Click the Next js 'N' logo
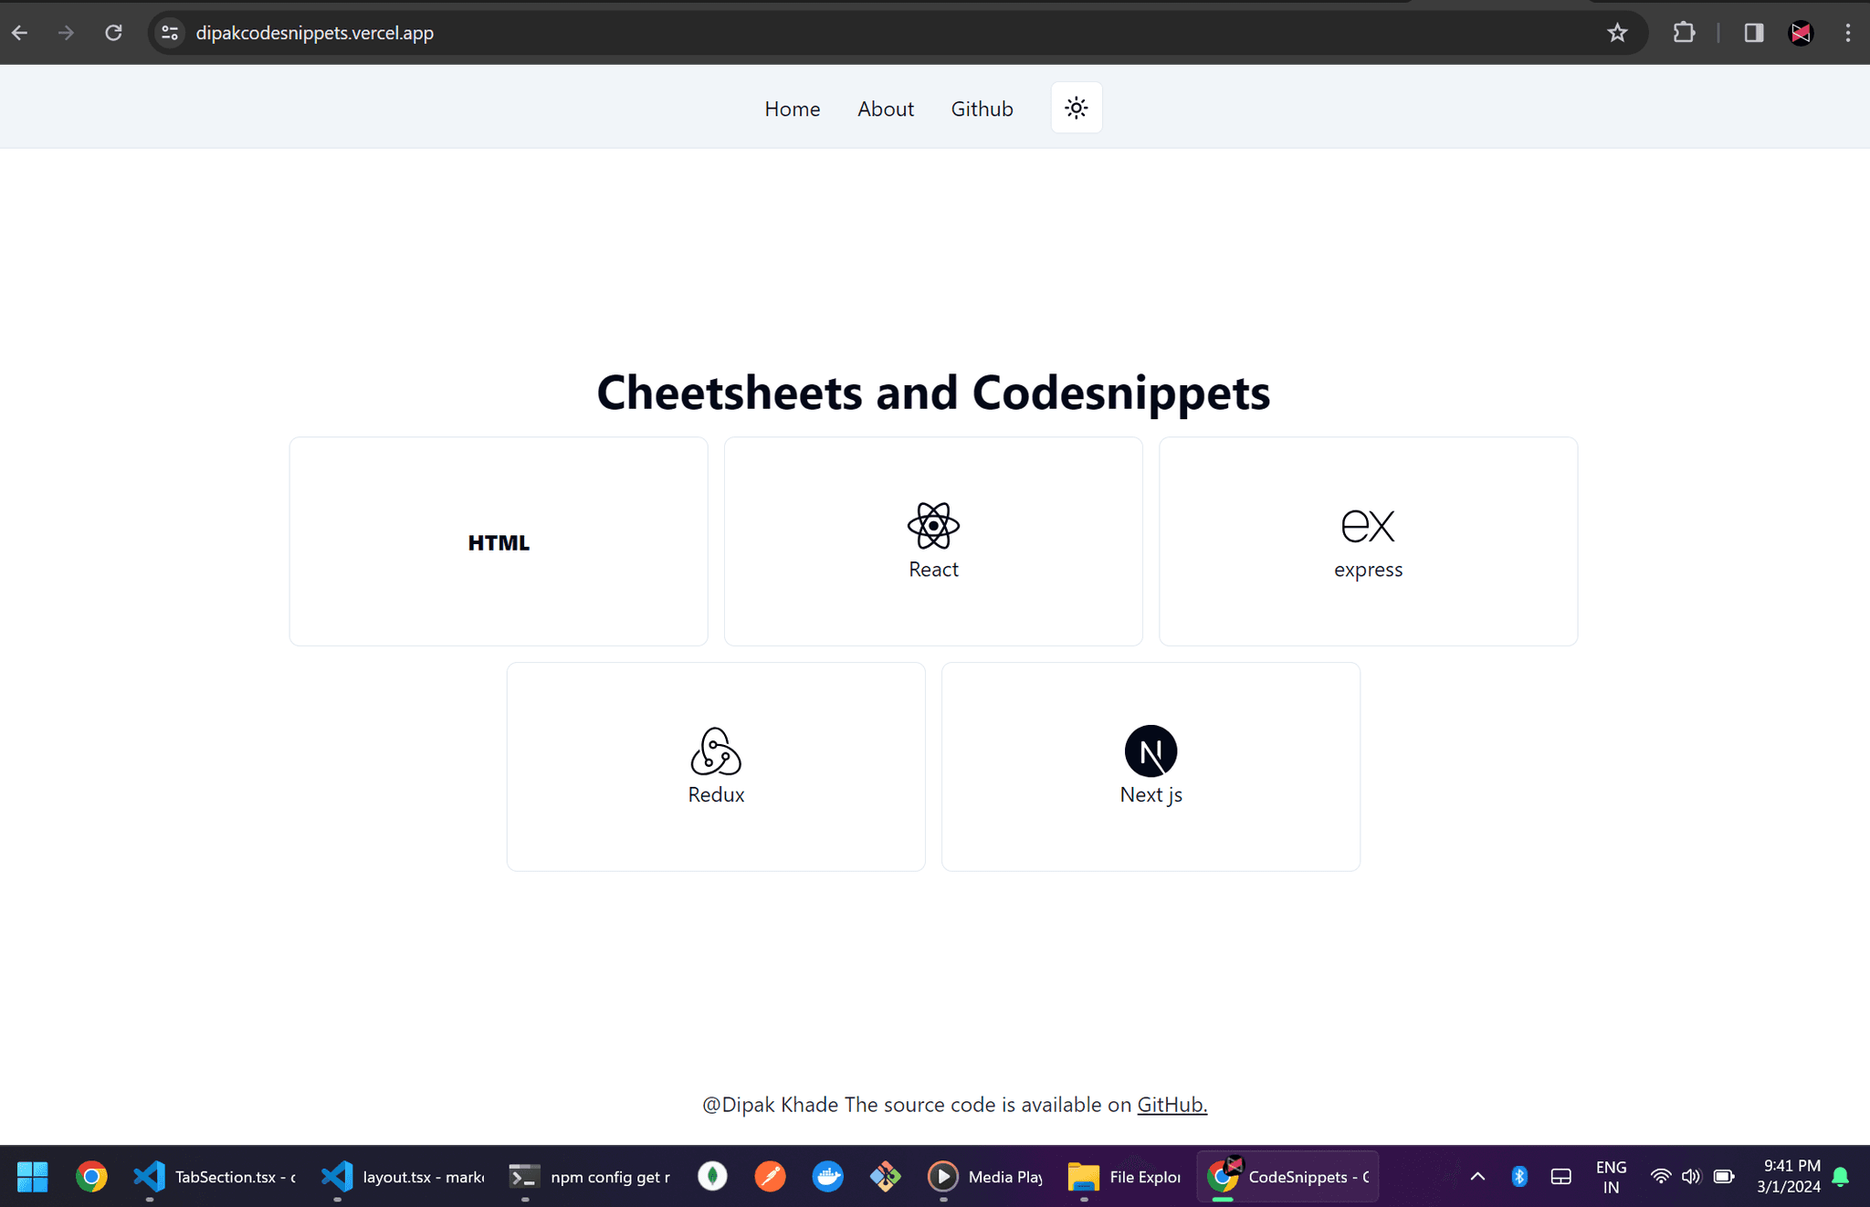This screenshot has height=1207, width=1870. [1150, 750]
